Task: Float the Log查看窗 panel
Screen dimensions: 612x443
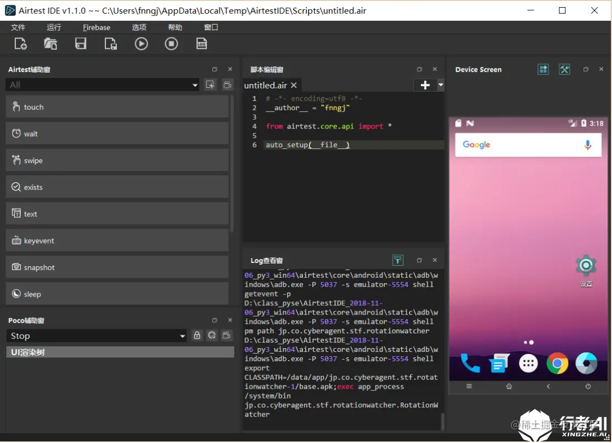Action: [419, 260]
